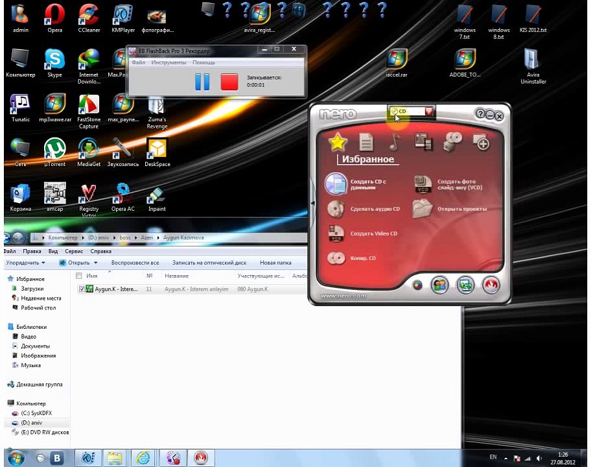Click Internet Explorer taskbar icon
This screenshot has width=591, height=467.
(143, 458)
